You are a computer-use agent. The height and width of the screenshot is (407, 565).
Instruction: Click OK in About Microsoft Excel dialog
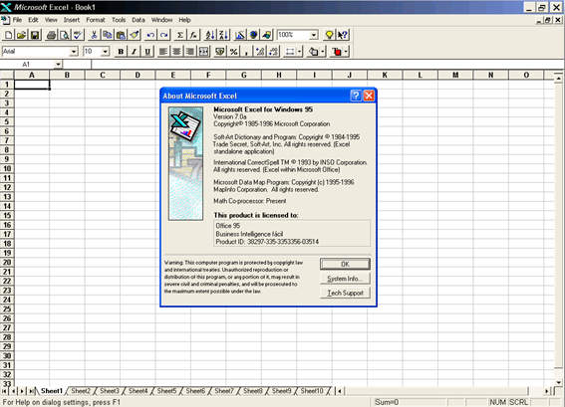pos(345,264)
